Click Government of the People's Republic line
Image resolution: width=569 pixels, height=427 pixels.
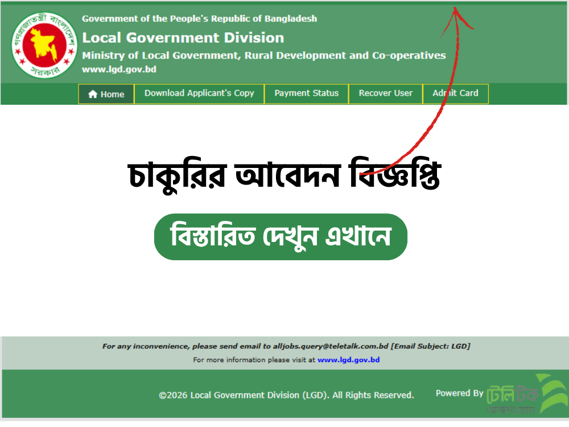(x=199, y=19)
